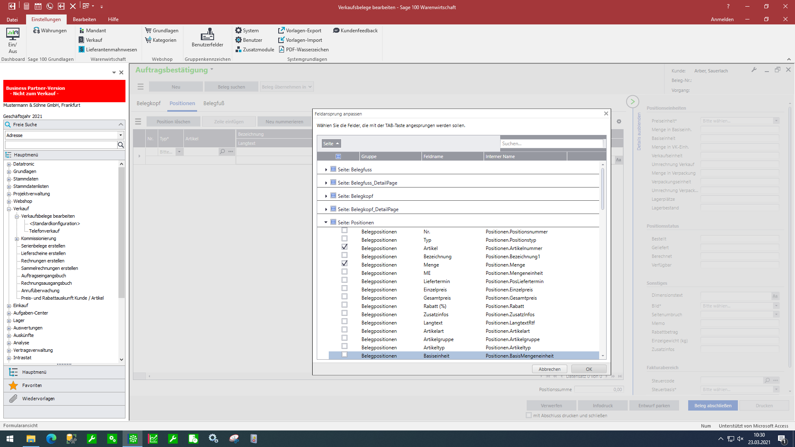
Task: Click the main menu tree scrollbar
Action: point(121,233)
